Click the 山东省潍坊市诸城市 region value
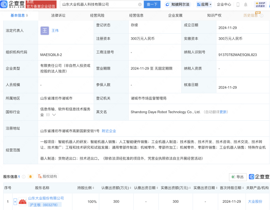The image size is (270, 210). click(56, 98)
